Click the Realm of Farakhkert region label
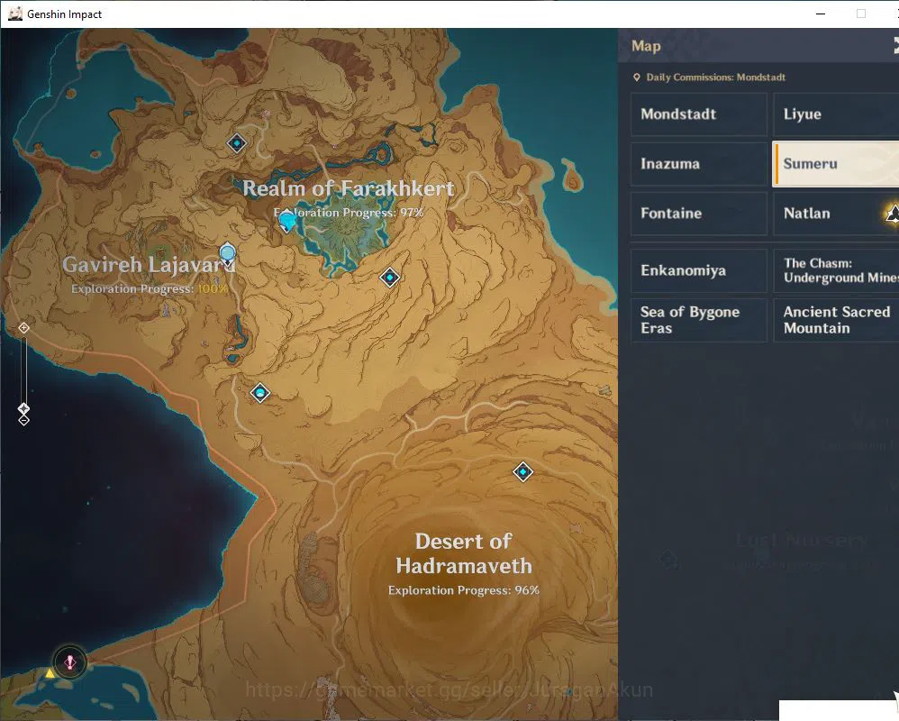Image resolution: width=899 pixels, height=721 pixels. coord(348,188)
